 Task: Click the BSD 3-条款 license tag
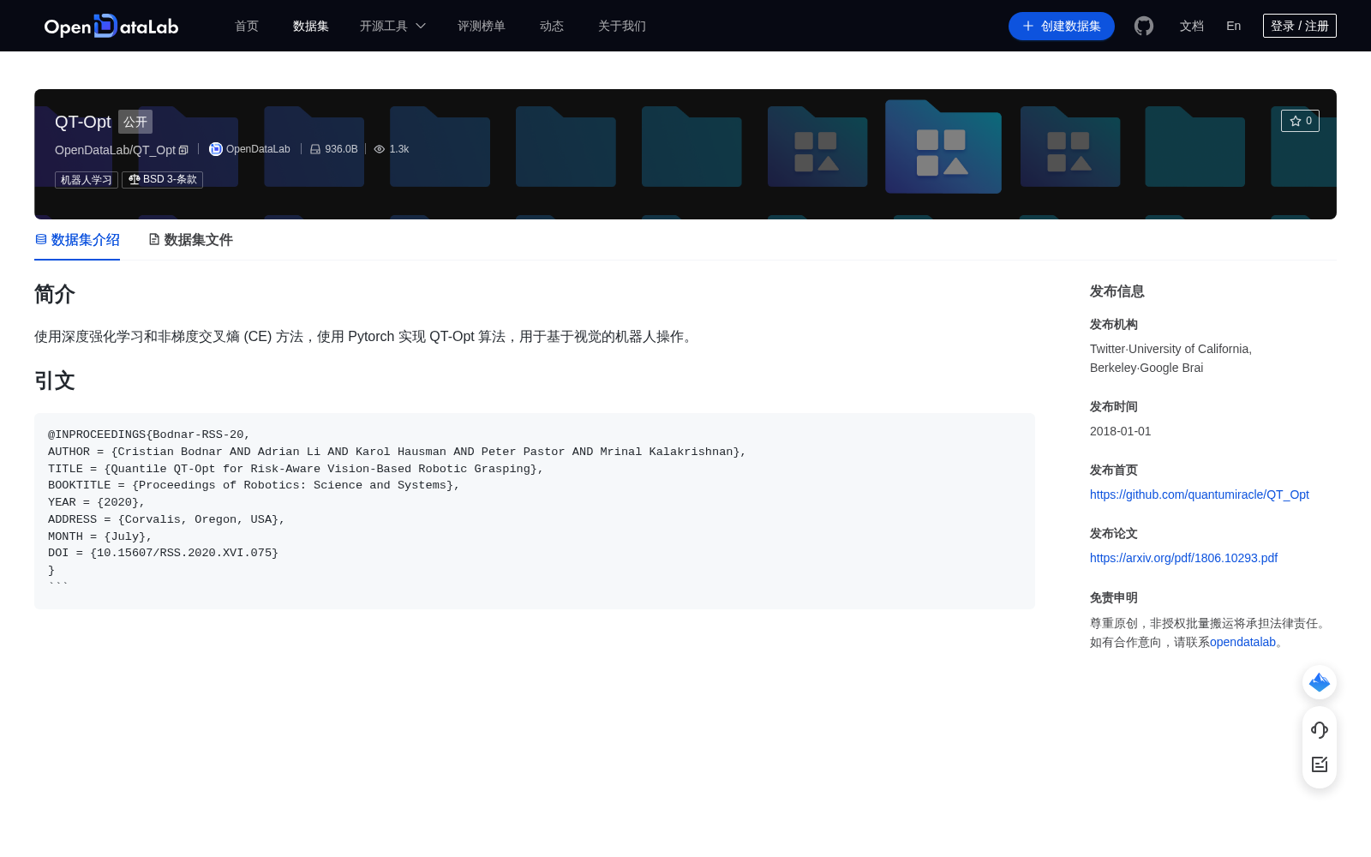point(163,179)
